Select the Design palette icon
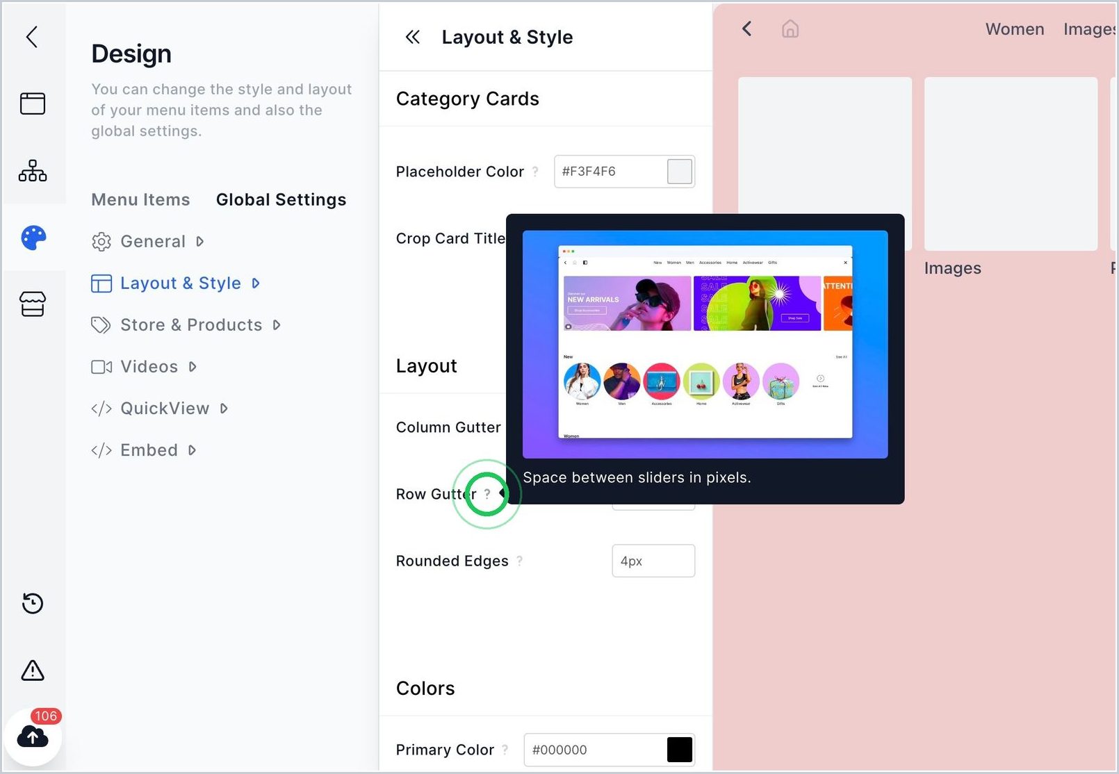 [33, 238]
